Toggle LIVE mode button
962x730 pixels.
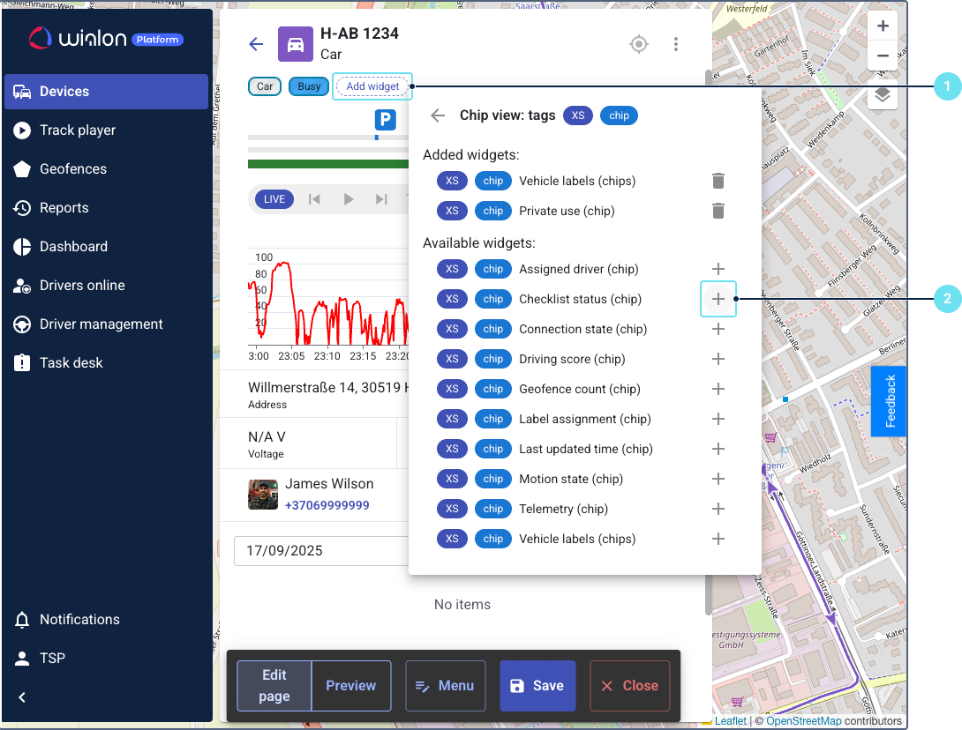pyautogui.click(x=274, y=199)
